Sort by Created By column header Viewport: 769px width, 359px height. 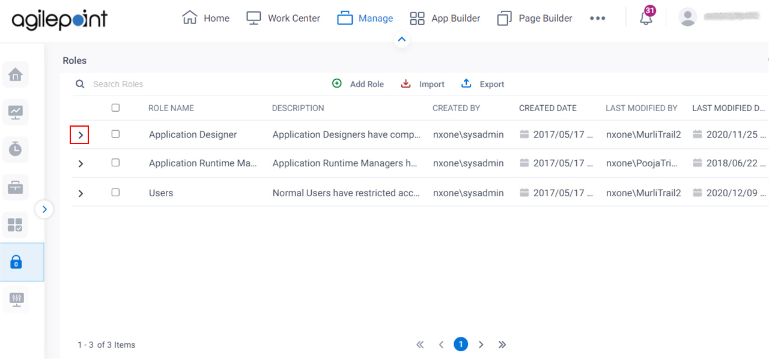point(456,108)
